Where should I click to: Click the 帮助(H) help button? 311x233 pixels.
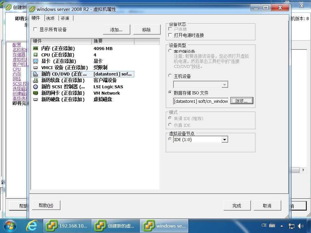46,205
